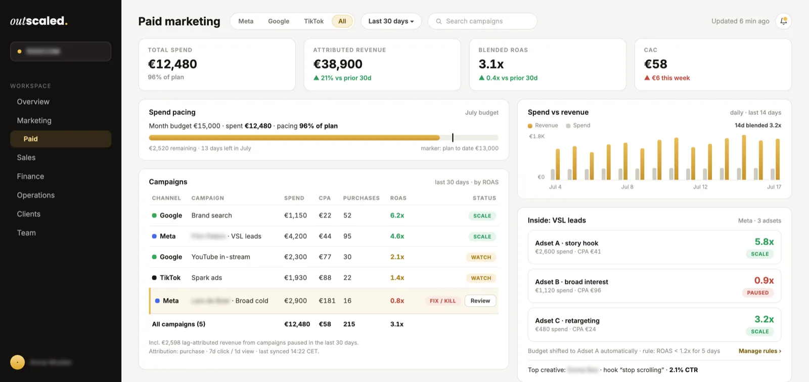Click the notification bell icon
Image resolution: width=809 pixels, height=382 pixels.
[783, 21]
